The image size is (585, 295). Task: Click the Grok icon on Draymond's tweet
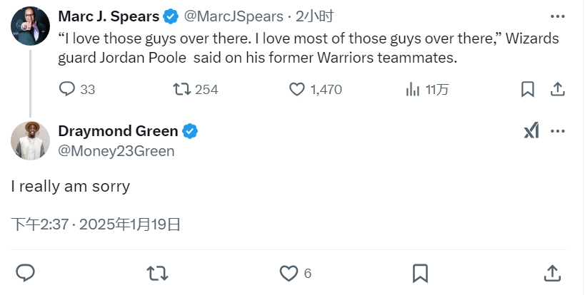click(531, 131)
